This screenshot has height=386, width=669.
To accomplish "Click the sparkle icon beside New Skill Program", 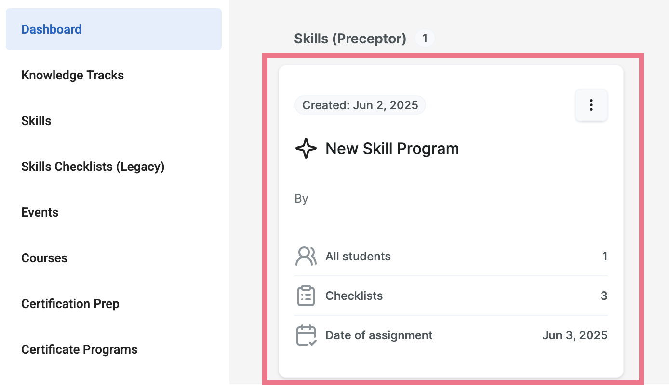I will 306,148.
